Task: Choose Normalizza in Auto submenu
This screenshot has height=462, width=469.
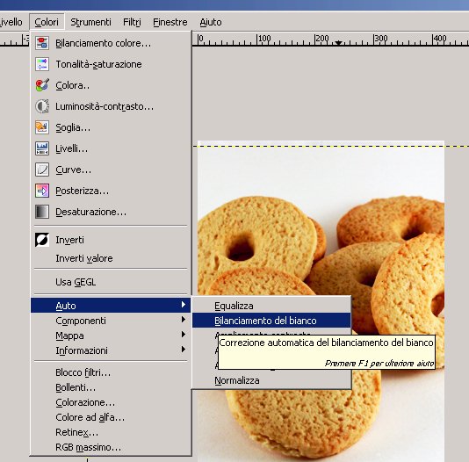Action: click(x=271, y=380)
